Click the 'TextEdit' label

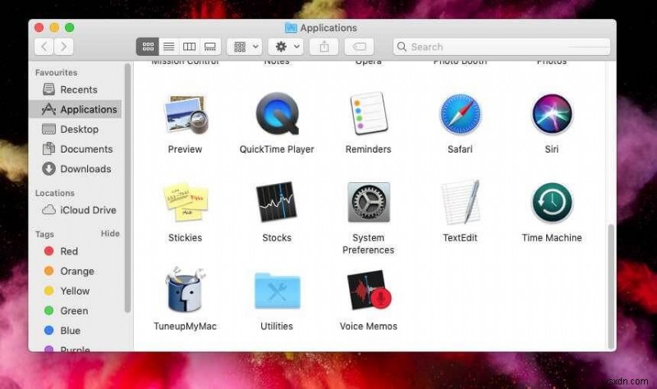(x=460, y=238)
